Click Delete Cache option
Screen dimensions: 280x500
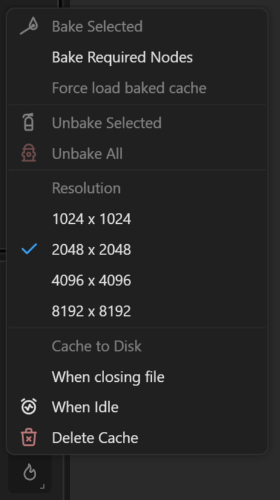pos(137,437)
